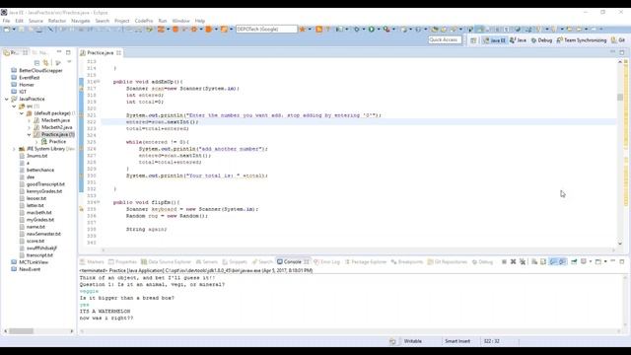Click the Run (green play) toolbar button
Screen dimensions: 631x355
pos(371,29)
